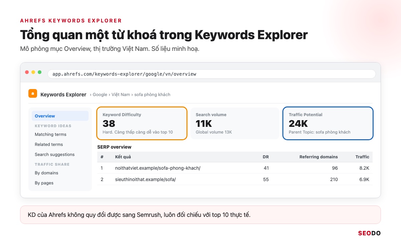Click the orange Ahrefs logo icon
This screenshot has width=401, height=244.
point(33,94)
